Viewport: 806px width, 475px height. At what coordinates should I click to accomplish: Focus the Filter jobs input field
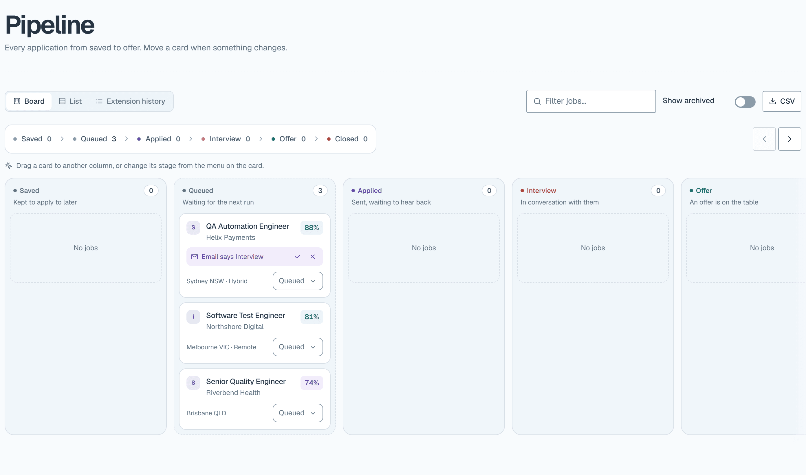591,101
